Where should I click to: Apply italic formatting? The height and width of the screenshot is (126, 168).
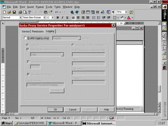62,18
